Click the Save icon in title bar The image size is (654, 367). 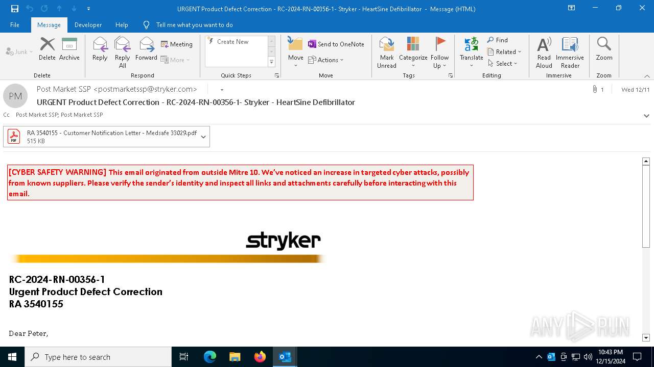[15, 9]
